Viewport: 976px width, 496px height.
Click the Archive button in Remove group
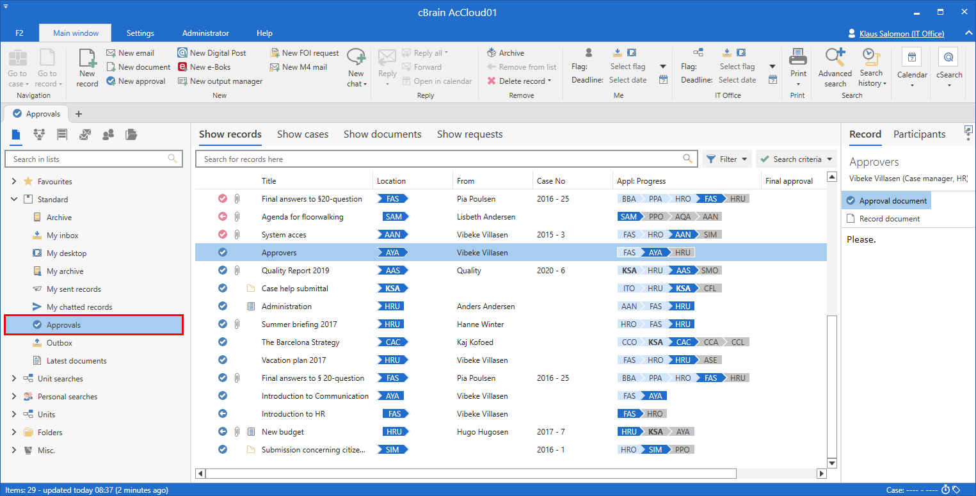click(506, 53)
